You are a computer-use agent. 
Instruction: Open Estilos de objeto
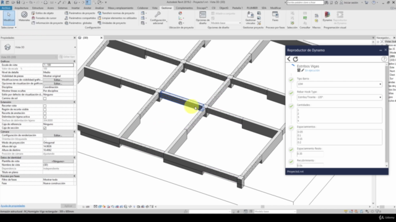43,13
